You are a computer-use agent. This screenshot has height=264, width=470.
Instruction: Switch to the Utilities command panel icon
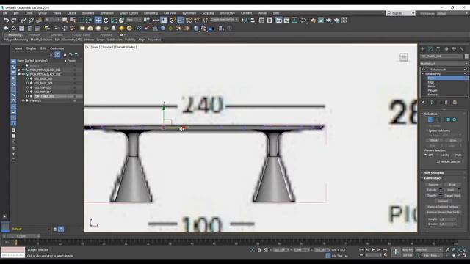click(462, 49)
